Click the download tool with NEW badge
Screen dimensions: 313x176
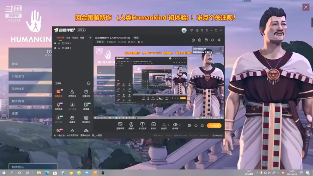tap(58, 119)
